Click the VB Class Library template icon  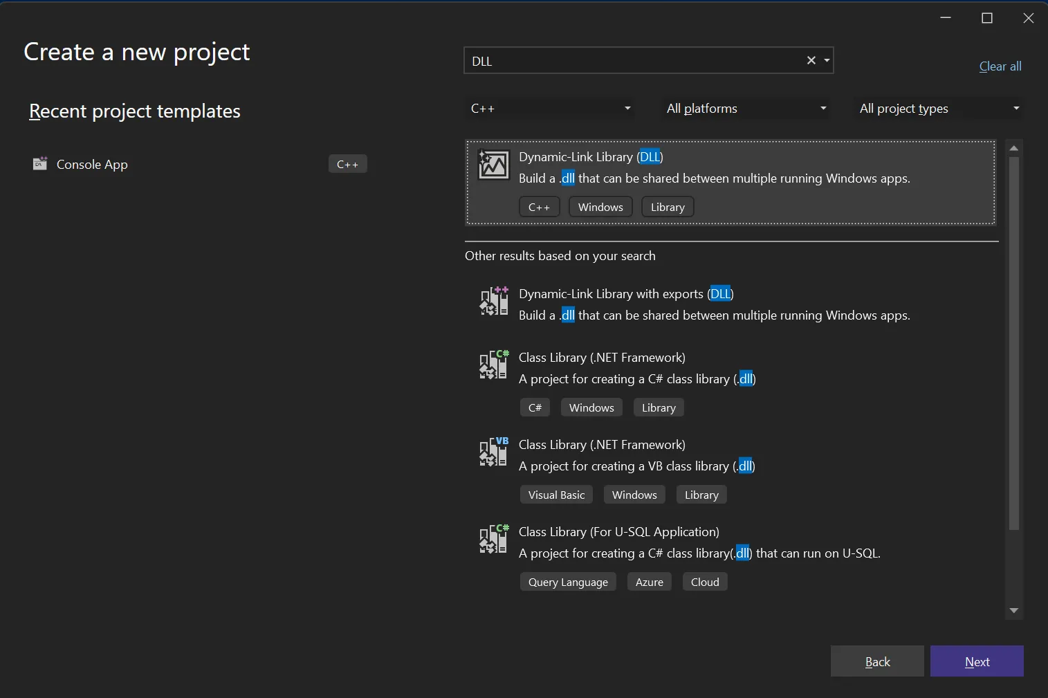coord(493,452)
